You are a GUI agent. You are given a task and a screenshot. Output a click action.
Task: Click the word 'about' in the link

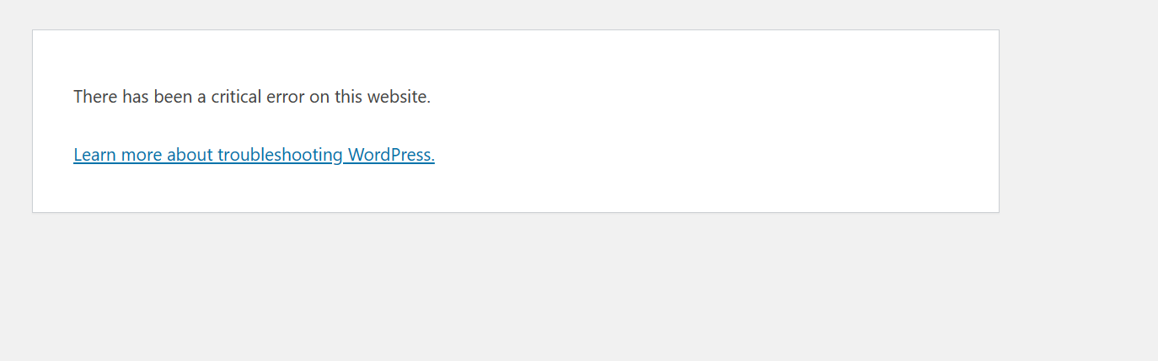point(190,155)
